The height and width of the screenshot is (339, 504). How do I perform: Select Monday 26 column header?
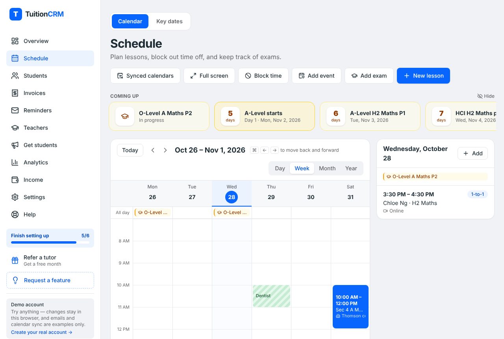152,193
